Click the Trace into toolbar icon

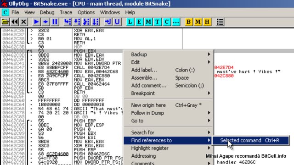[x=86, y=22]
